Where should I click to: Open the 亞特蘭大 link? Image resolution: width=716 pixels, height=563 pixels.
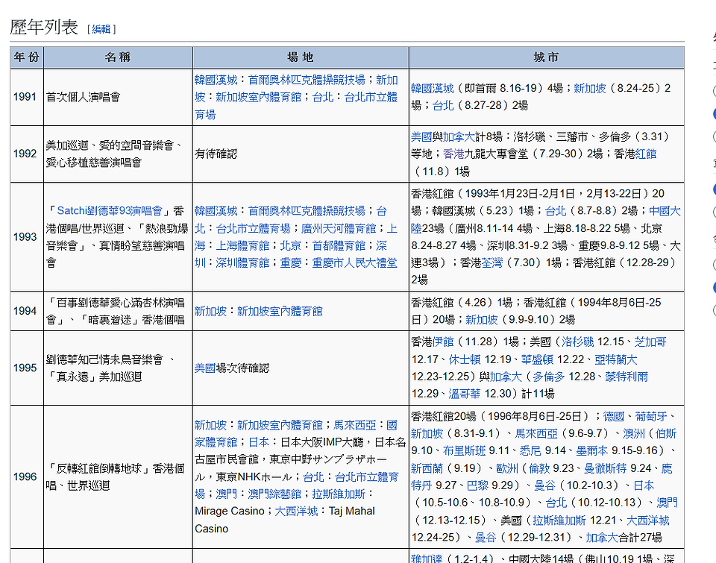pyautogui.click(x=615, y=359)
